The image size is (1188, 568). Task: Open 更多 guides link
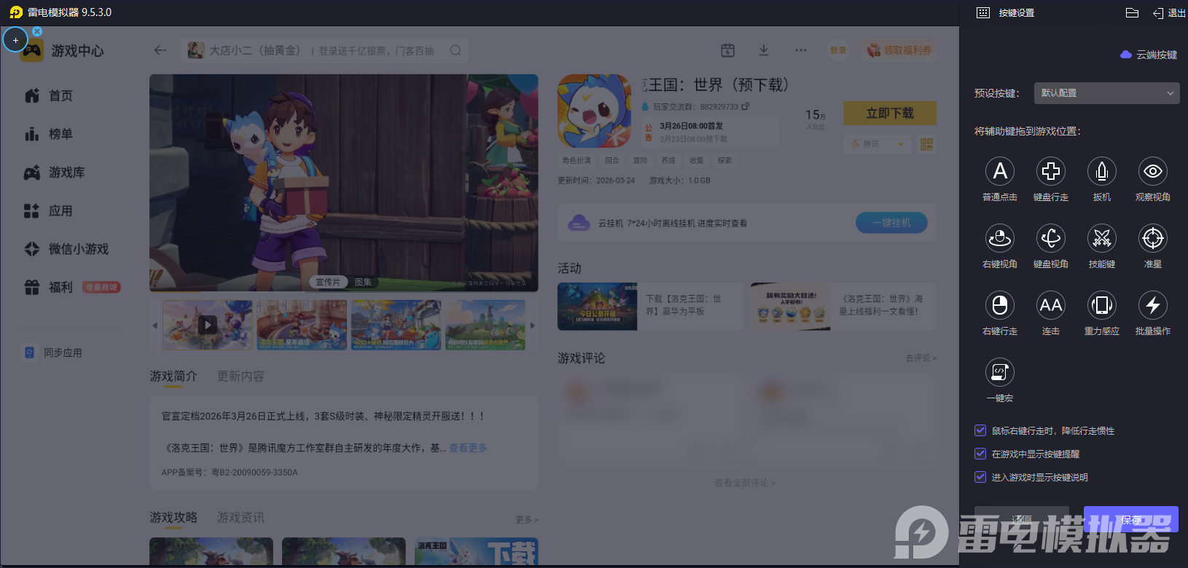coord(526,519)
